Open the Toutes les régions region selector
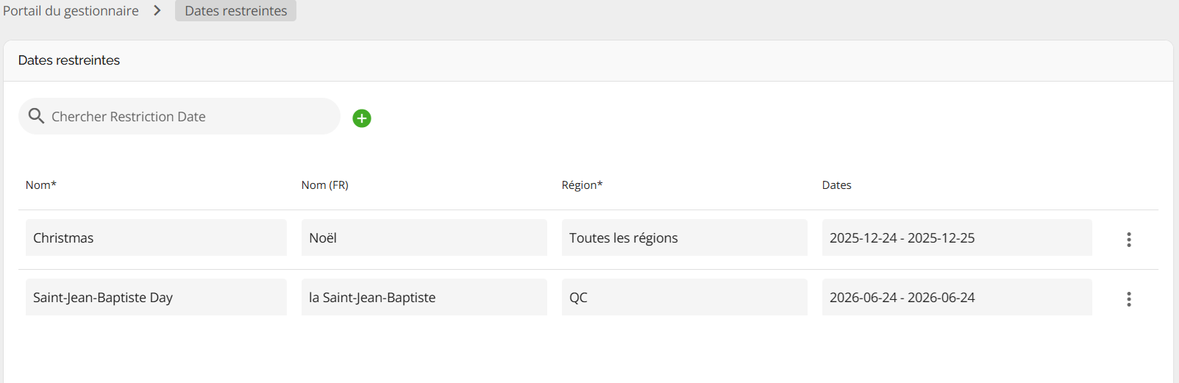The width and height of the screenshot is (1179, 383). 684,238
